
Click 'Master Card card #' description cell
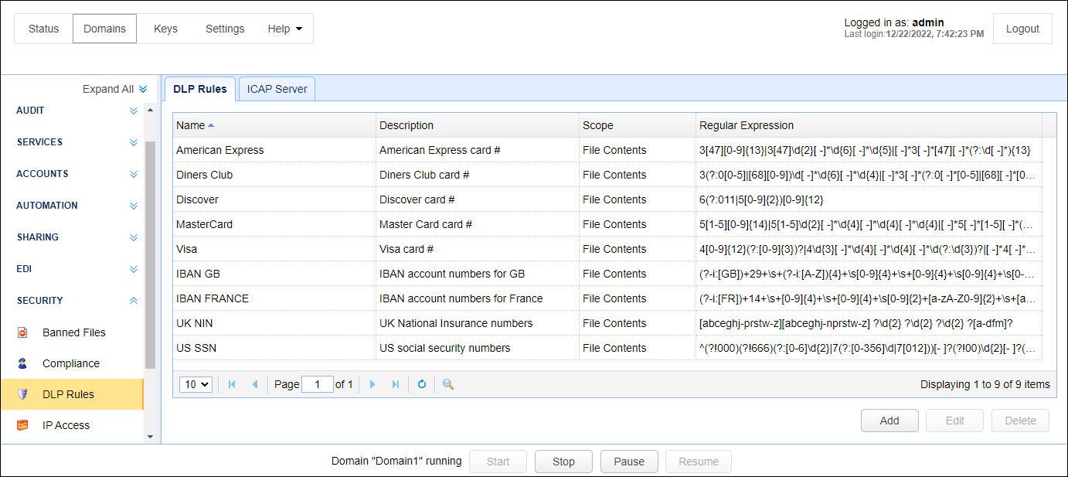[478, 224]
